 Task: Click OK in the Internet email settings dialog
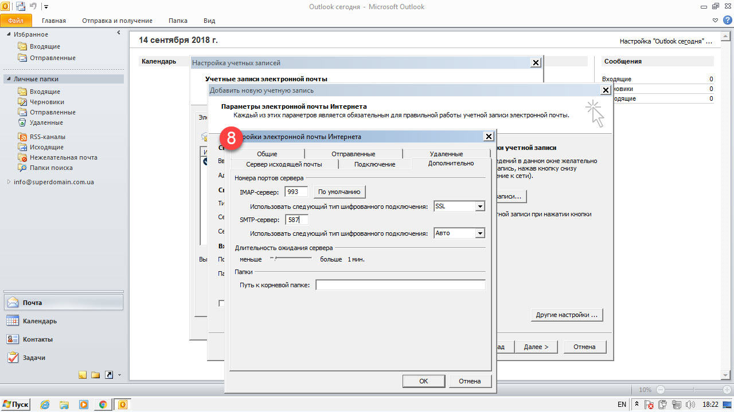pos(424,381)
